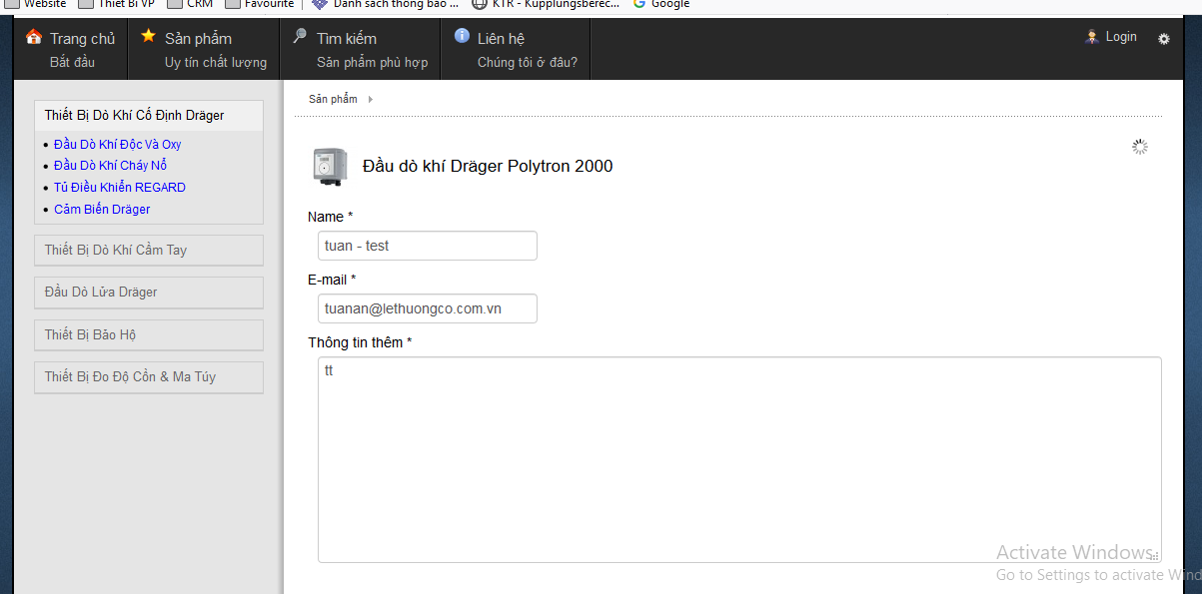
Task: Click the Name input field
Action: pyautogui.click(x=428, y=246)
